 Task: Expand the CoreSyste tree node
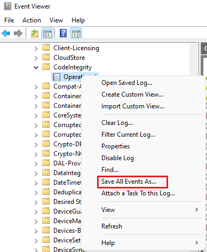(36, 116)
